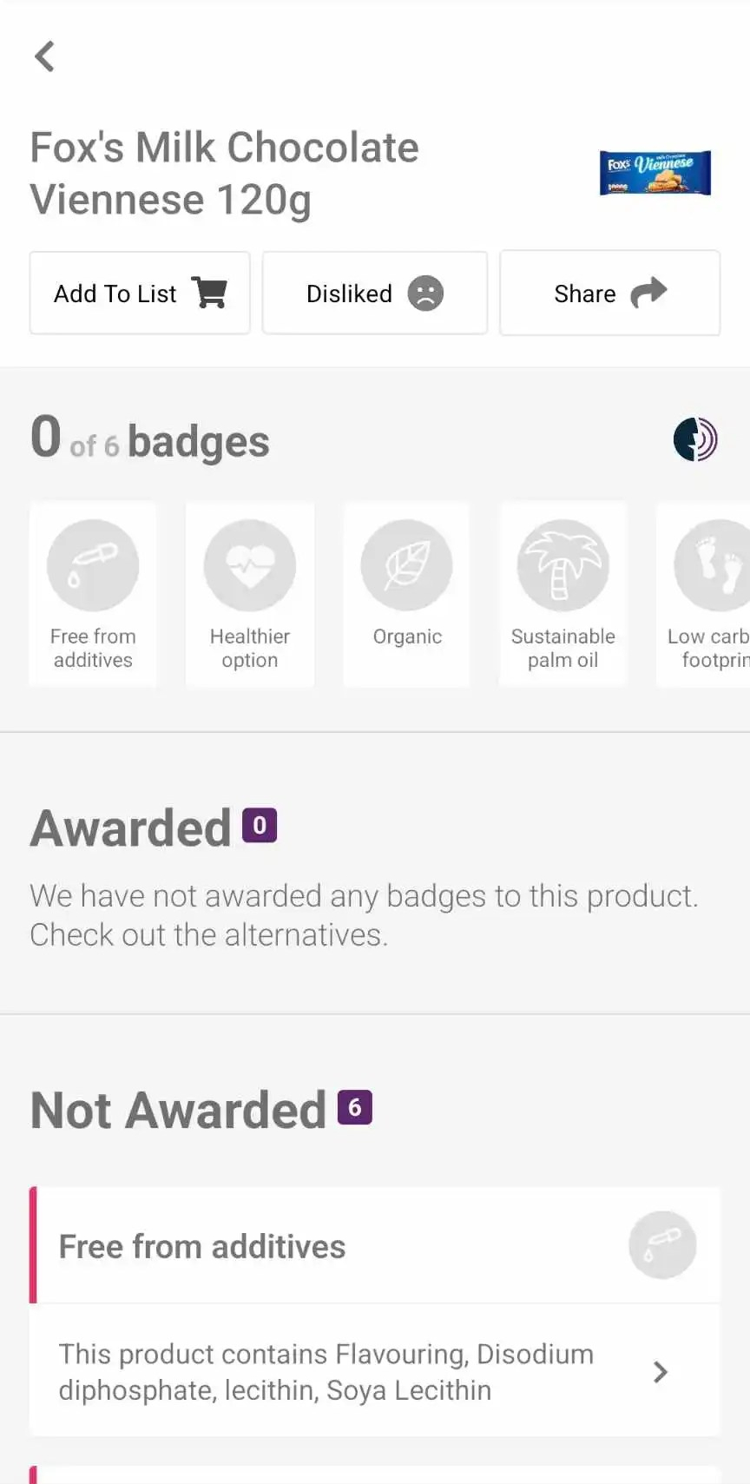Select the Sustainable palm oil badge
This screenshot has height=1484, width=750.
point(562,566)
